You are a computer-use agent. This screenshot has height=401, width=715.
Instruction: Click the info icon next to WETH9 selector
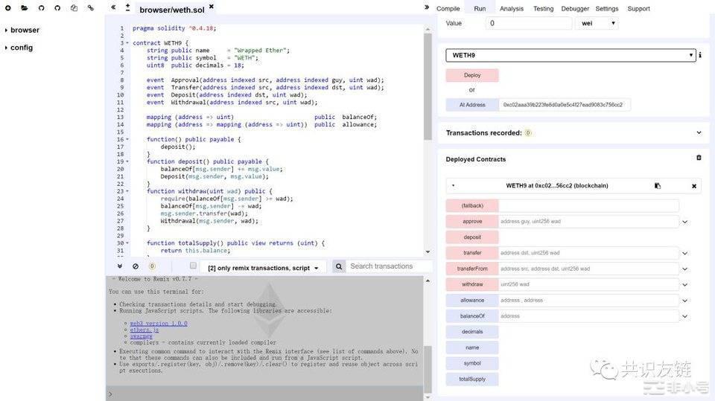click(x=700, y=55)
